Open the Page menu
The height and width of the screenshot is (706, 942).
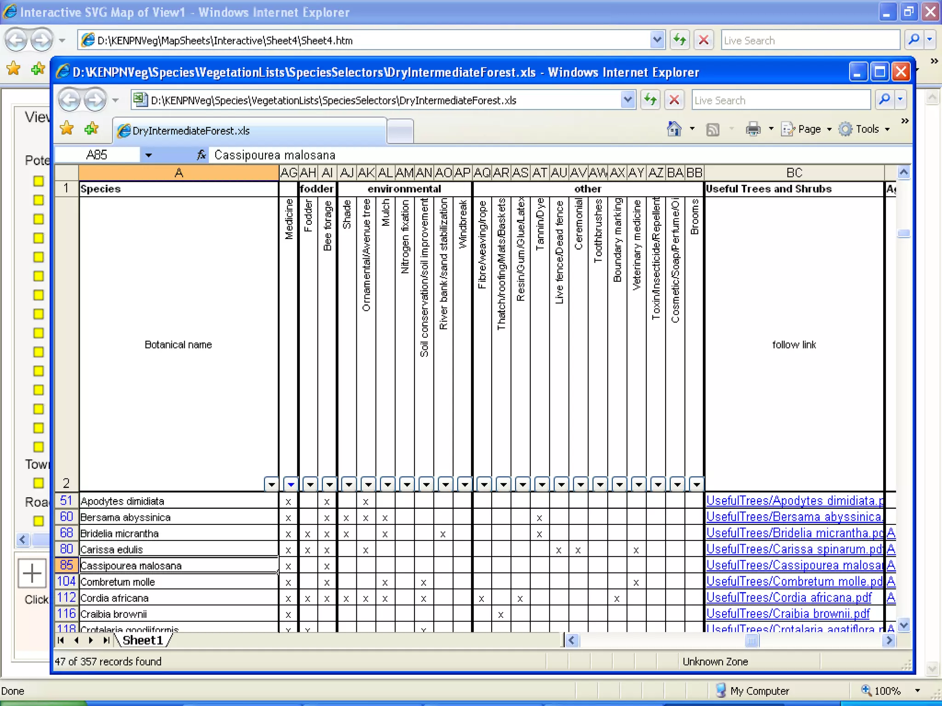tap(809, 130)
